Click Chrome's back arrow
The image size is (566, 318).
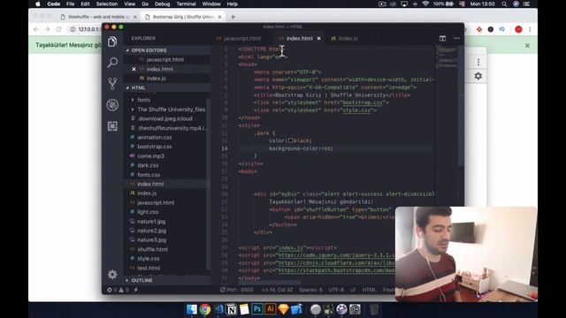tap(36, 29)
